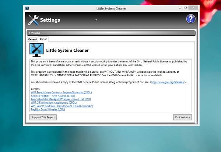Open Task Scheduler Managed Wrapper link

click(61, 99)
